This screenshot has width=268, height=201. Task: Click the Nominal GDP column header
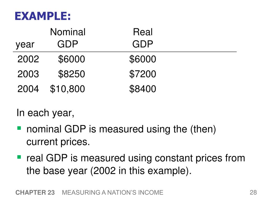pos(68,38)
